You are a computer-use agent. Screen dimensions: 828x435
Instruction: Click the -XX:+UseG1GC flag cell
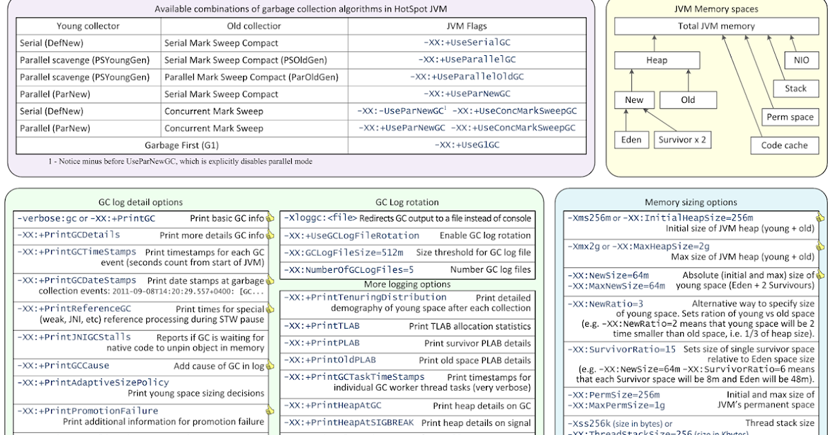click(x=467, y=145)
